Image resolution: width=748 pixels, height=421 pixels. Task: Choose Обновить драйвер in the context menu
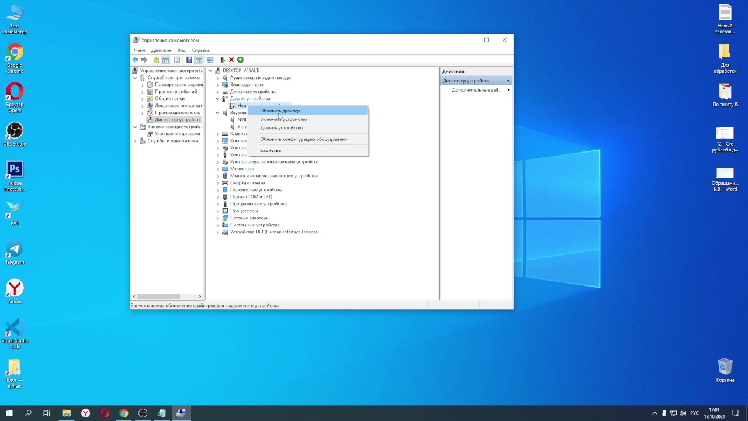point(308,111)
